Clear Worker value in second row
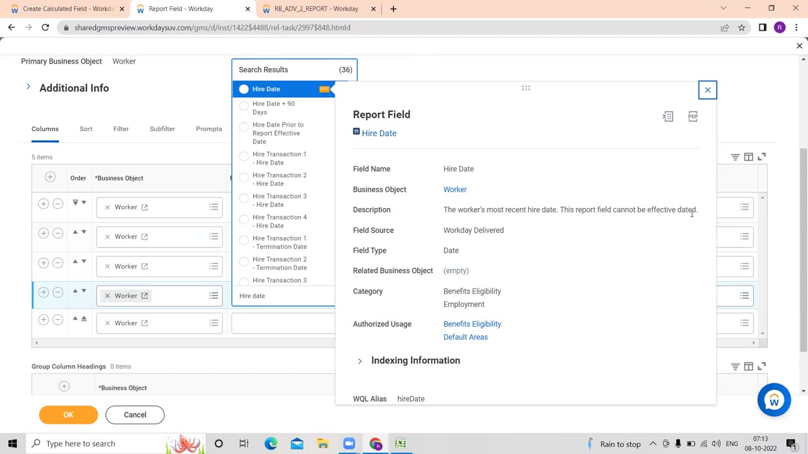This screenshot has width=808, height=454. [x=107, y=236]
